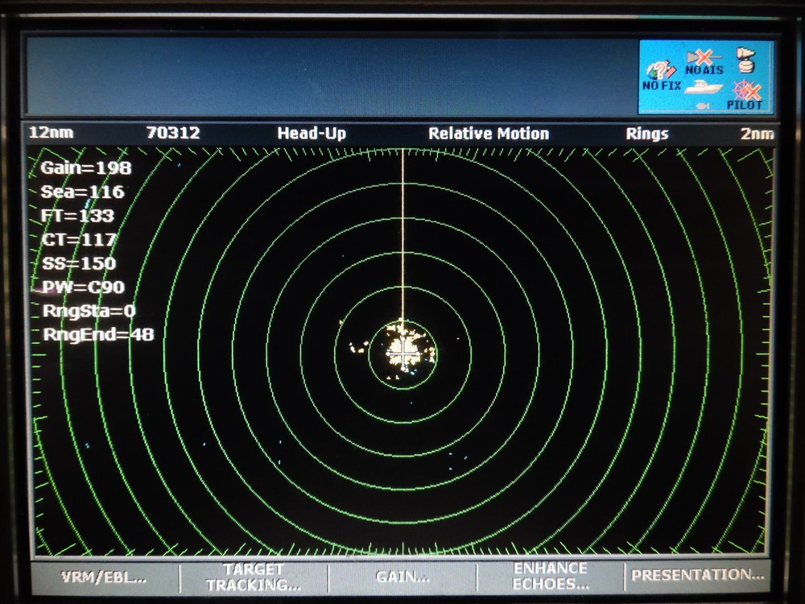This screenshot has height=604, width=805.
Task: Click the FT=133 readout
Action: tap(77, 216)
